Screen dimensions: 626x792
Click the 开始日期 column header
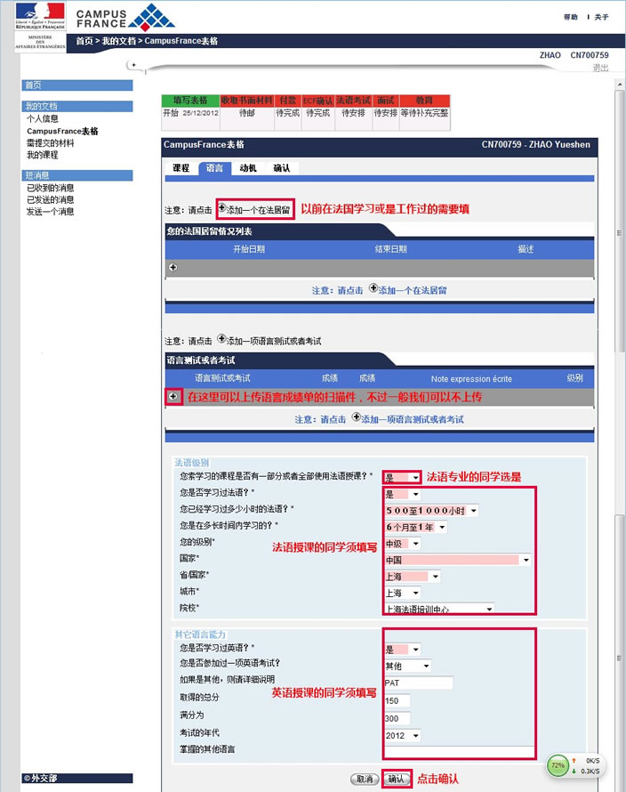(249, 249)
